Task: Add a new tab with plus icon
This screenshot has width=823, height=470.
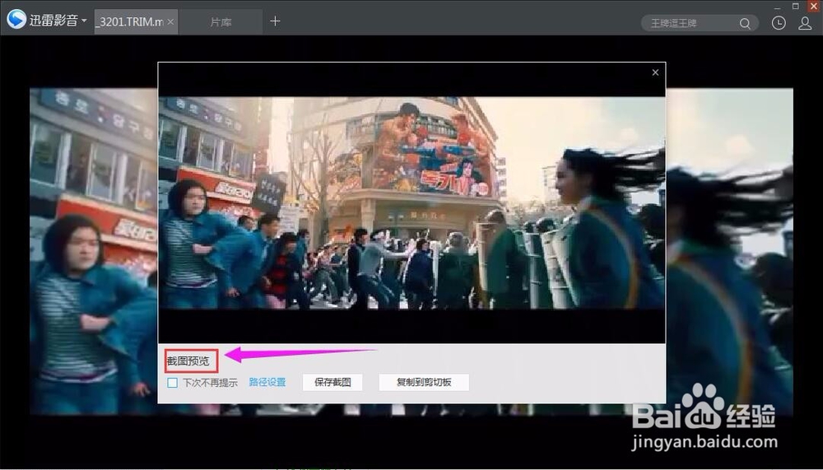Action: point(275,21)
